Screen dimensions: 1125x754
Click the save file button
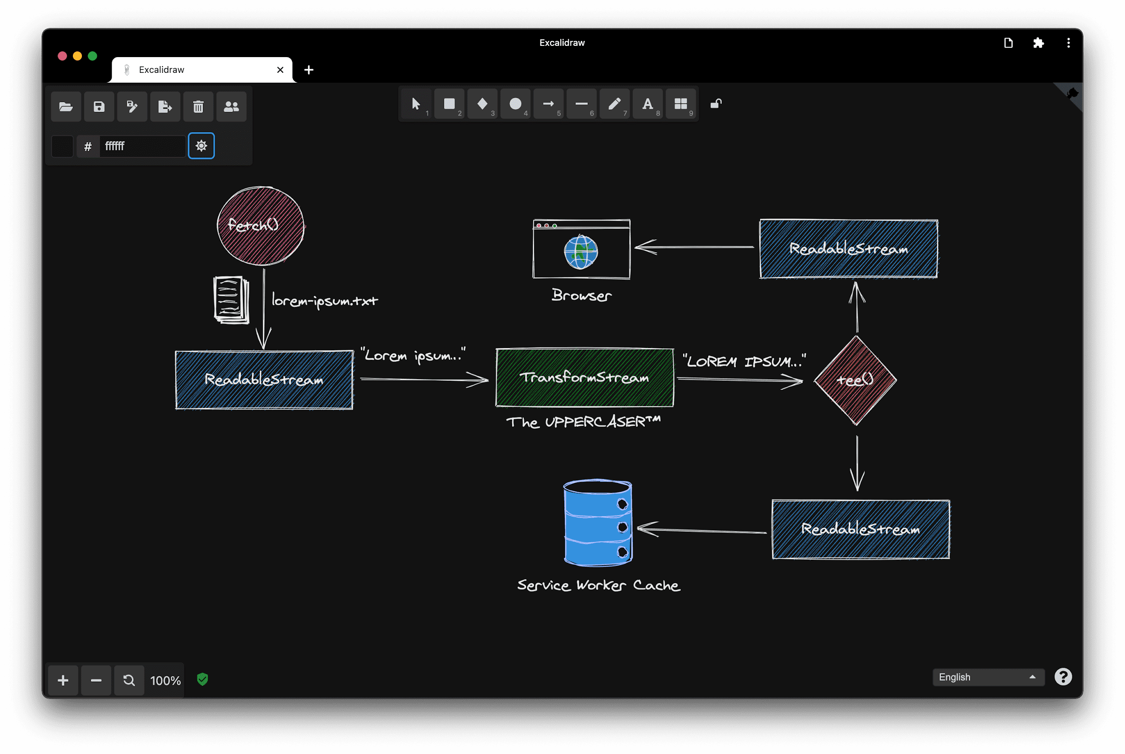click(x=99, y=106)
